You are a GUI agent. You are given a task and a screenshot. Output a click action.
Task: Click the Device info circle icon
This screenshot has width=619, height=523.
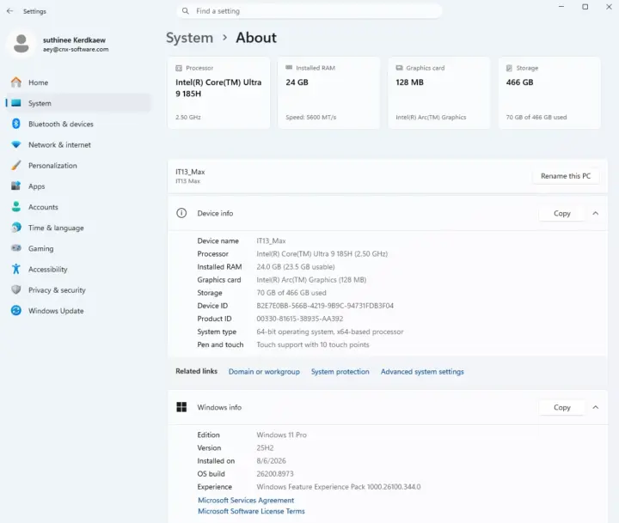tap(181, 213)
